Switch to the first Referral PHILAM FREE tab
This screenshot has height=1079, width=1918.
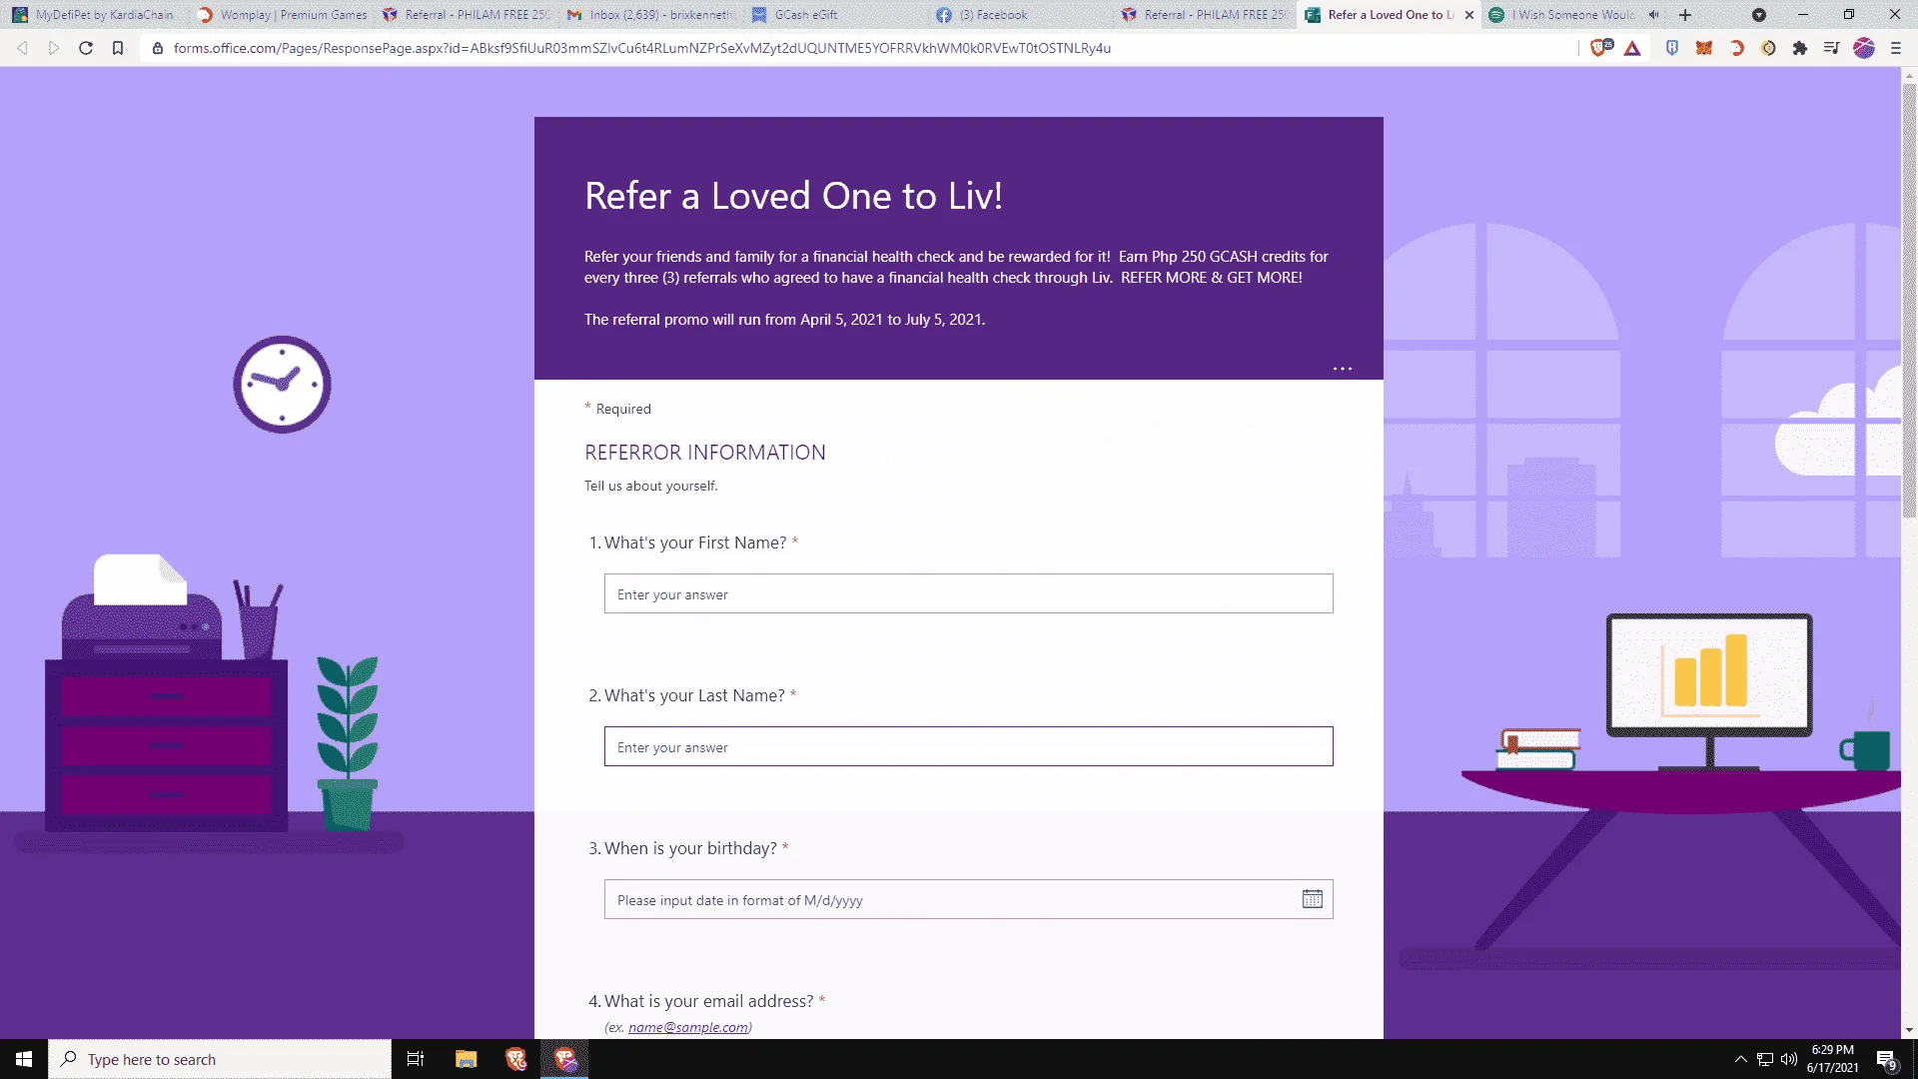pos(468,15)
